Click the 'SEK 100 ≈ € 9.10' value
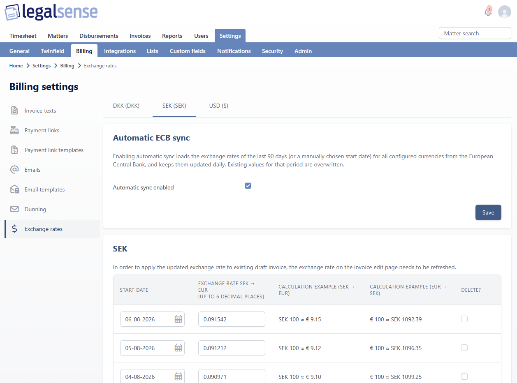 (300, 377)
